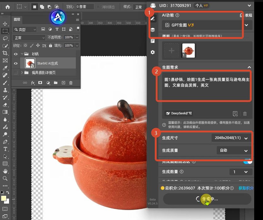Select the Clone Stamp tool
The height and width of the screenshot is (220, 263).
point(5,90)
